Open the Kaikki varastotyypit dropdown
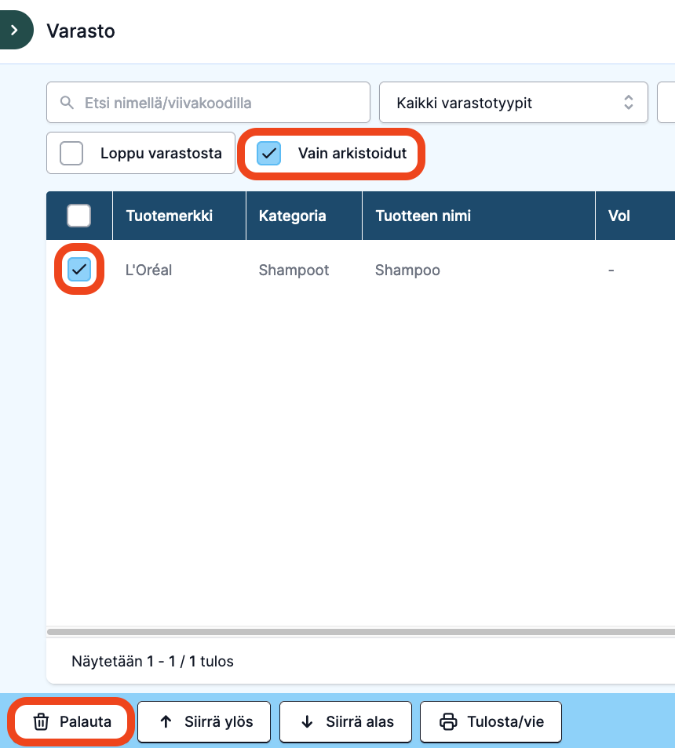The height and width of the screenshot is (748, 675). [x=513, y=103]
